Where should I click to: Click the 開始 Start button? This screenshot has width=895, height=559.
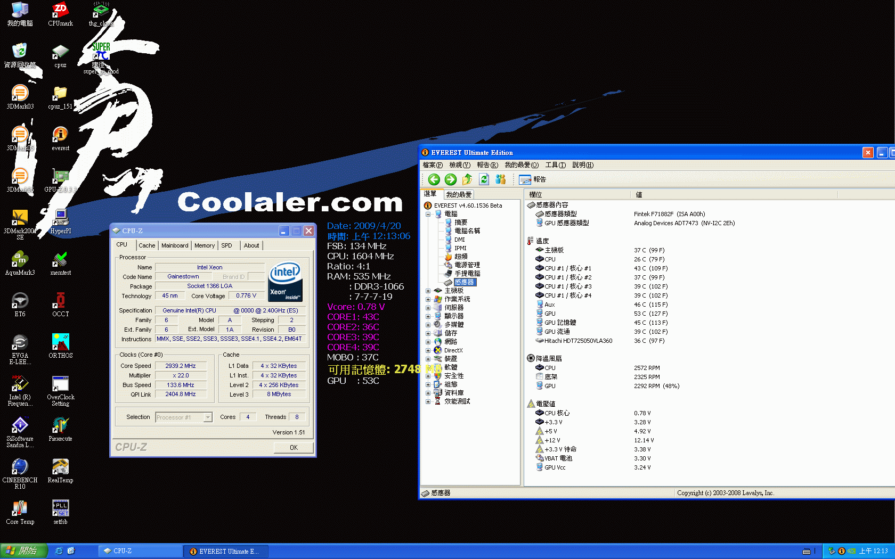pyautogui.click(x=24, y=551)
